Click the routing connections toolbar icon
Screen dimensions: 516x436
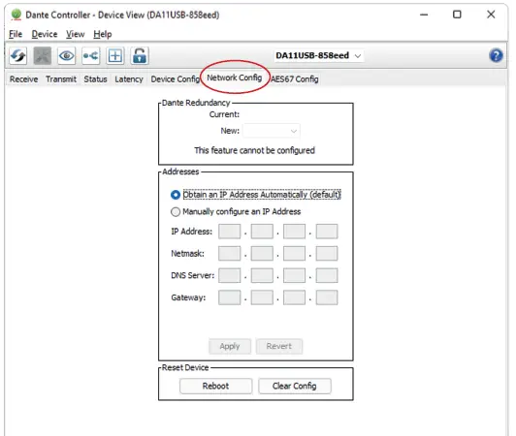[91, 55]
